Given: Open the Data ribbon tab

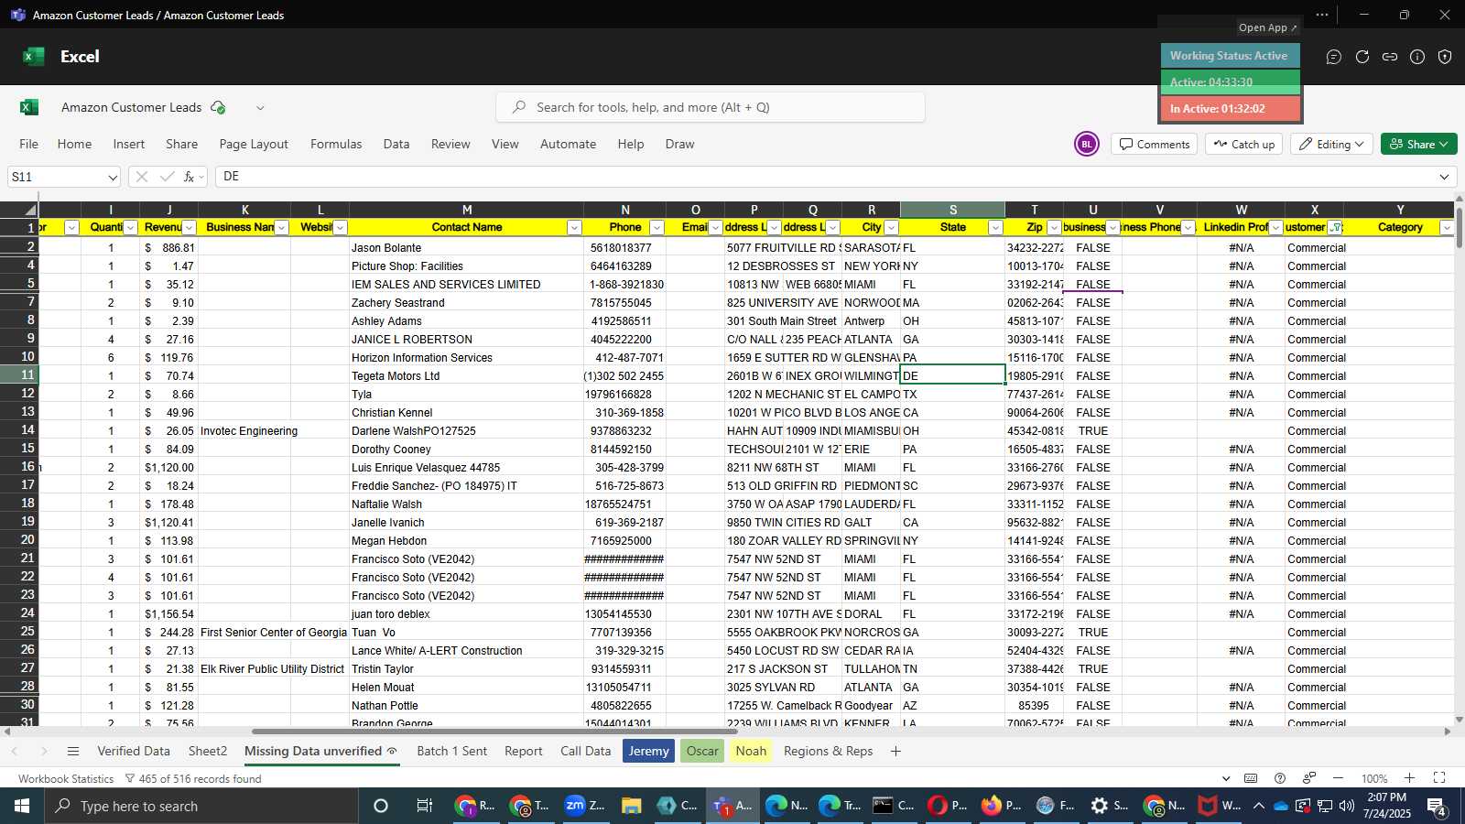Looking at the screenshot, I should click(396, 144).
